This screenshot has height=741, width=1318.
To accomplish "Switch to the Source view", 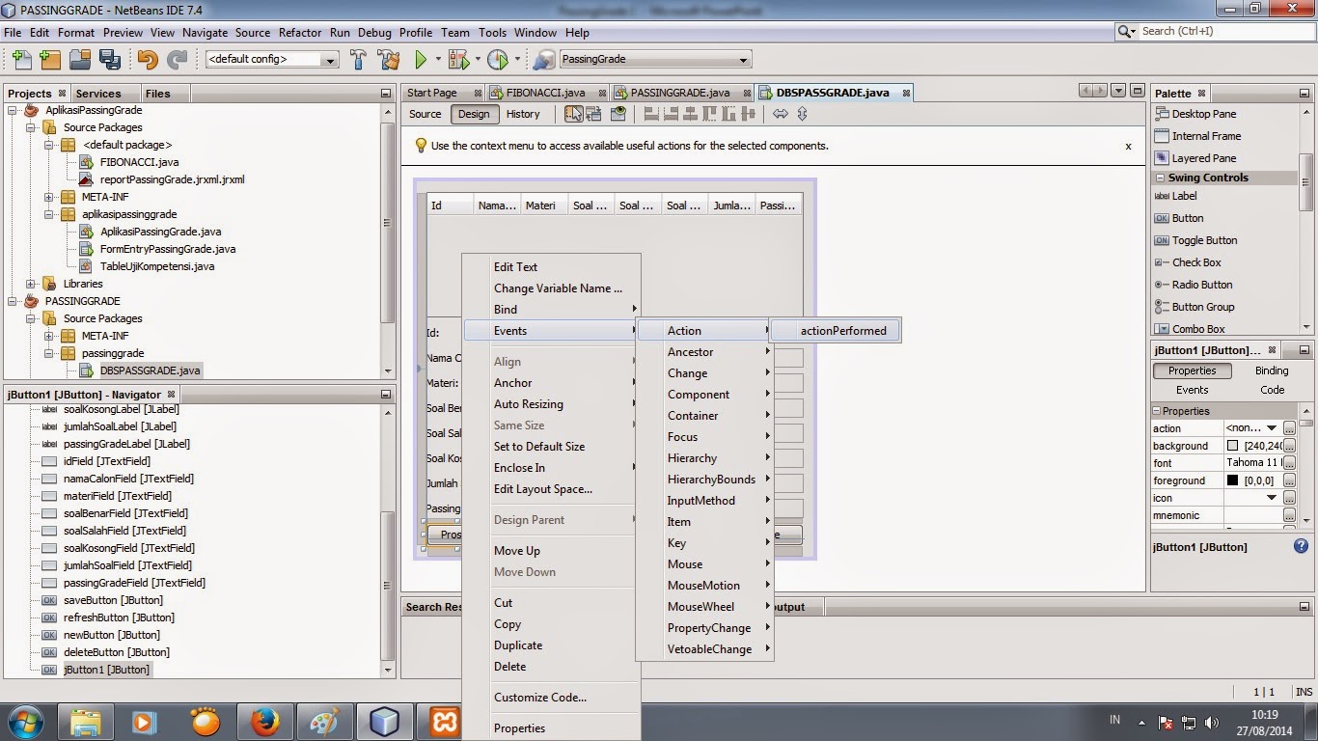I will [425, 114].
